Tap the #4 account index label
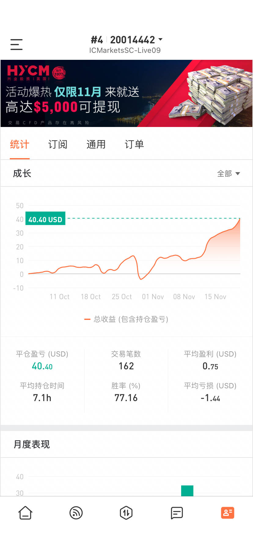This screenshot has width=253, height=547. pos(97,40)
